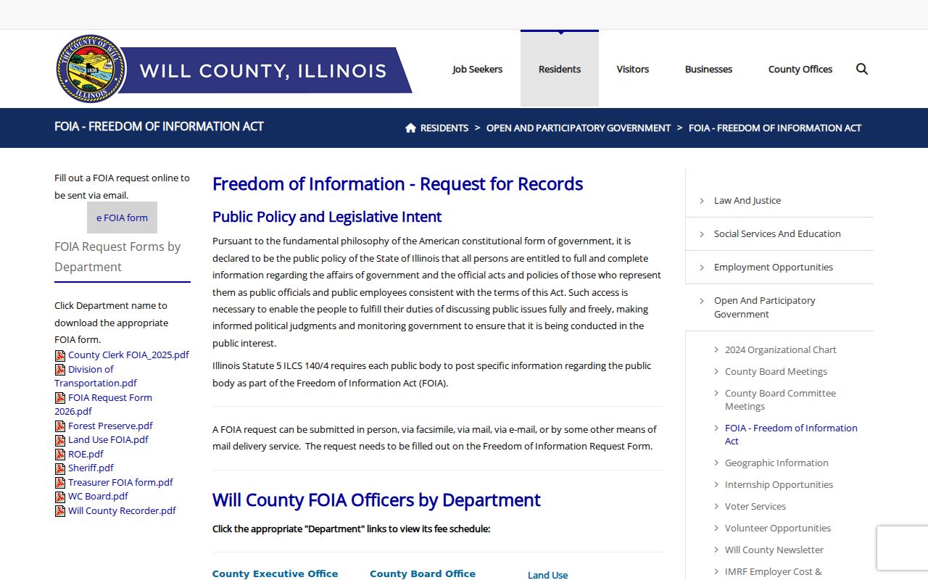Image resolution: width=928 pixels, height=580 pixels.
Task: Open Geographic Information sidebar link
Action: click(x=776, y=463)
